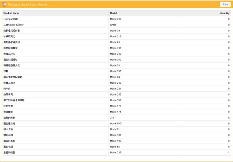Select the Model 249 cell

click(115, 83)
